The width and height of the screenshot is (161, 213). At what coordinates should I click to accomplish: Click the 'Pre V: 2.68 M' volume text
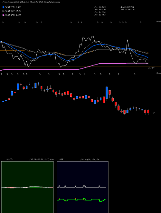tap(128, 10)
